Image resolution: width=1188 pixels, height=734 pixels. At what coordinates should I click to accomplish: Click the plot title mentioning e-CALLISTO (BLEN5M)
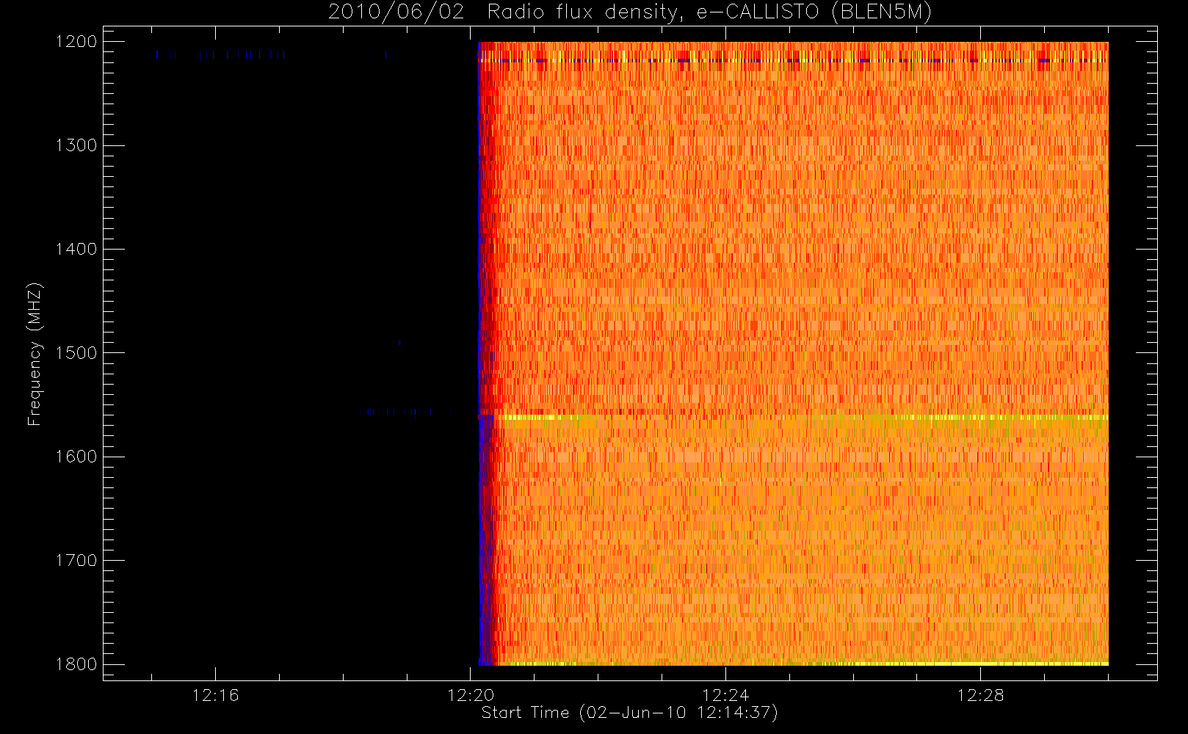(629, 12)
